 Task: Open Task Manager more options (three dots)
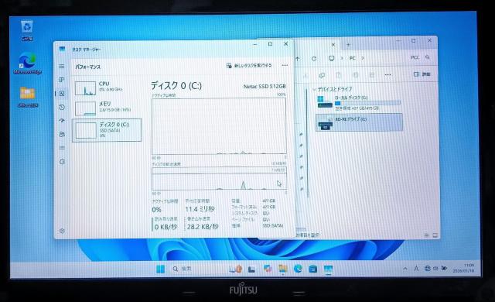click(285, 65)
